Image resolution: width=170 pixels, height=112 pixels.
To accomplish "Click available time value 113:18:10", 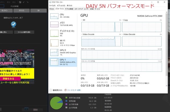I will pos(108,98).
